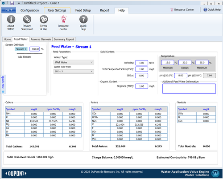Viewport: 223px width, 179px height.
Task: Switch to the Reverse Osmosis tab
Action: point(41,39)
